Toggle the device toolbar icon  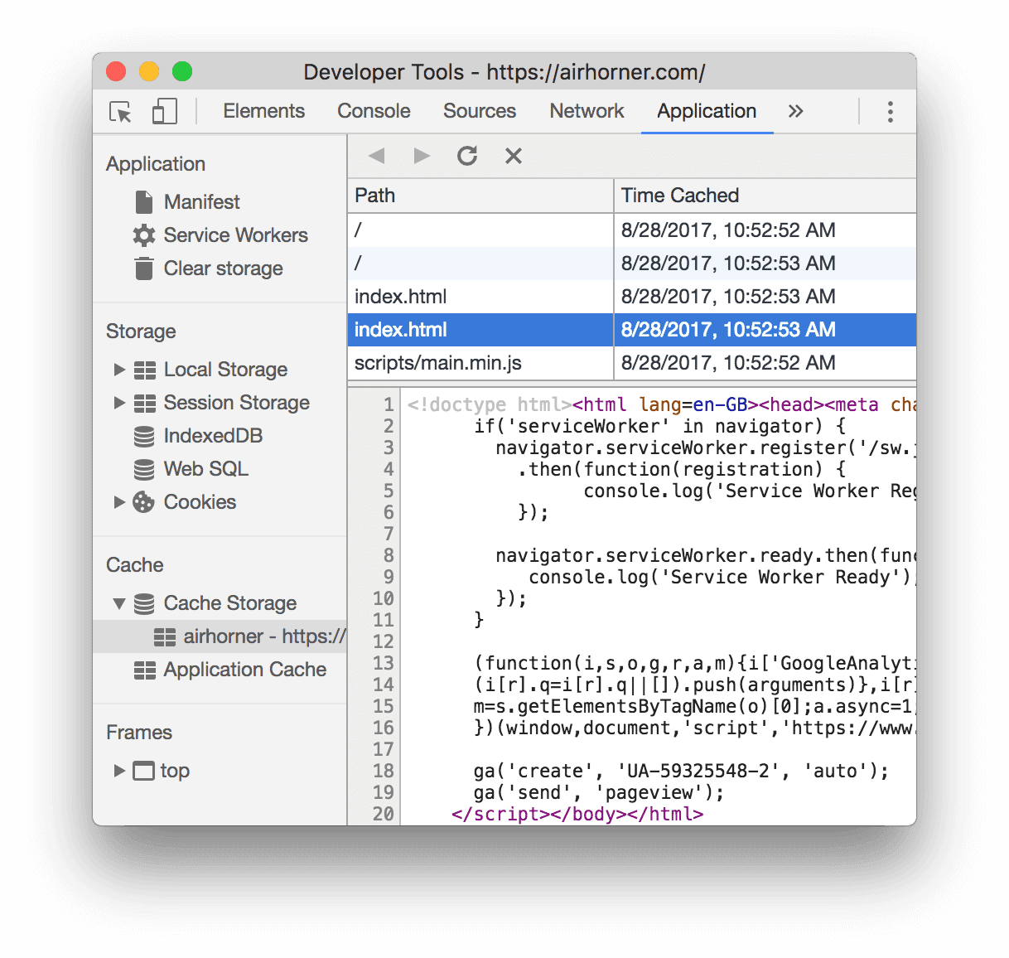(163, 111)
